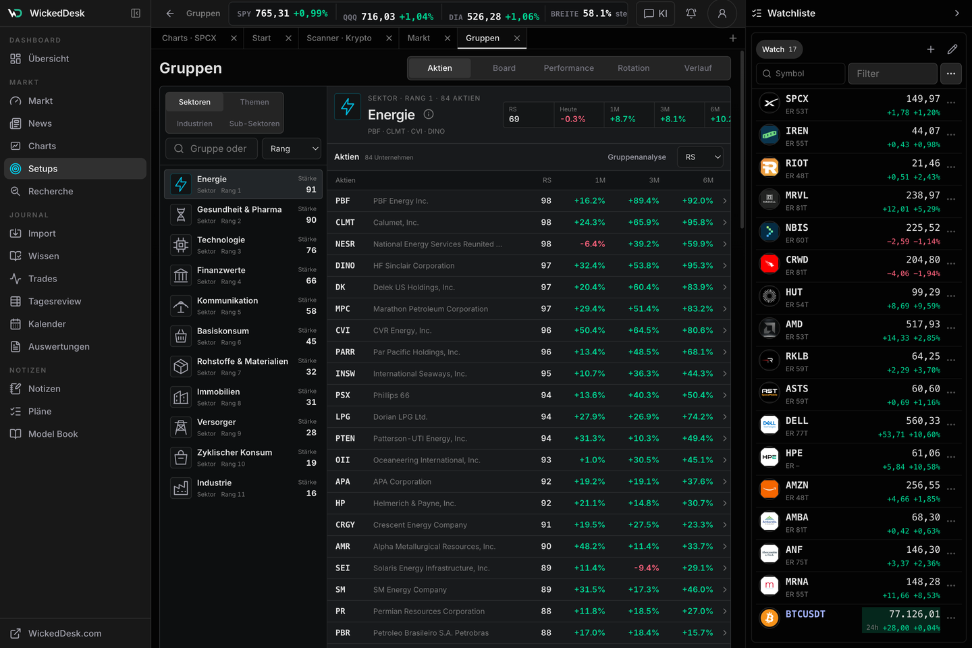Select the Rohstoffe & Materialien icon

point(181,367)
